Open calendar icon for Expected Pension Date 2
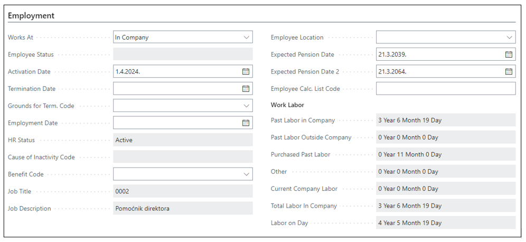 [509, 72]
